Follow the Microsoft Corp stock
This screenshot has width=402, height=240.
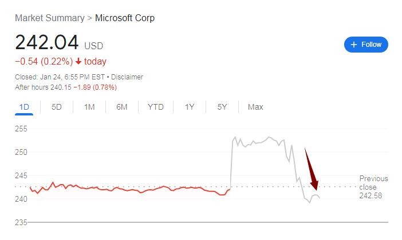coord(366,45)
